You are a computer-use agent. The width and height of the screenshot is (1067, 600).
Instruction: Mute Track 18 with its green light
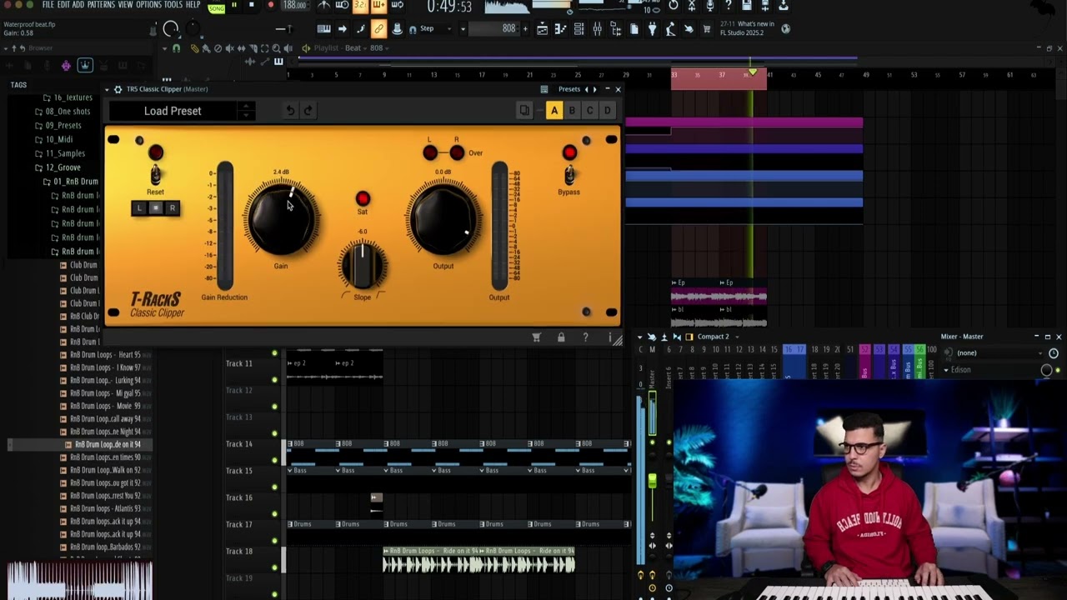pos(274,567)
